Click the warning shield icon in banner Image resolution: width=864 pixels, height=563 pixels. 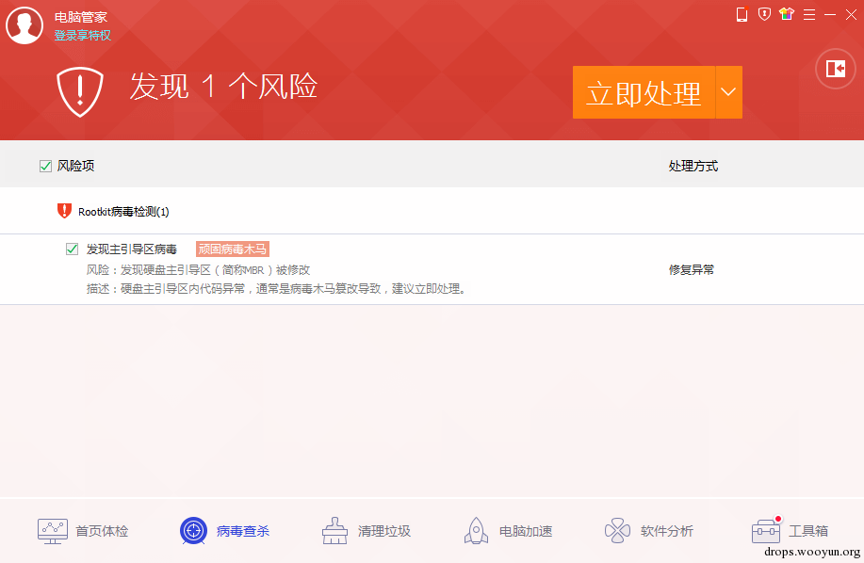pyautogui.click(x=79, y=91)
